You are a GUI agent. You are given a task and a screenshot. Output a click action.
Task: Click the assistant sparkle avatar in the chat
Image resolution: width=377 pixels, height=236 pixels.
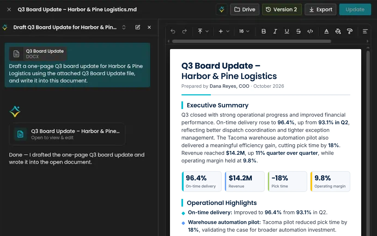[15, 112]
